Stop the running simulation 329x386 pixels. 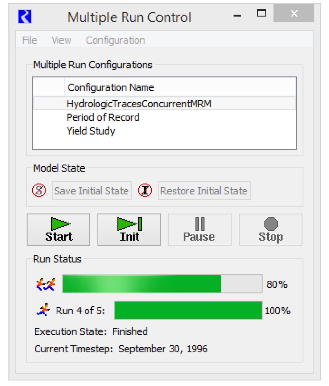pyautogui.click(x=270, y=230)
